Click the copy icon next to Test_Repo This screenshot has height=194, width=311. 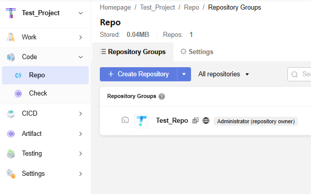tap(196, 121)
